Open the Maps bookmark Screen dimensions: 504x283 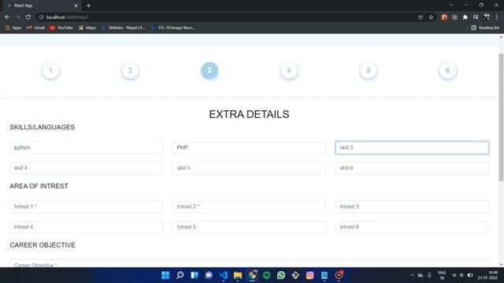click(87, 28)
